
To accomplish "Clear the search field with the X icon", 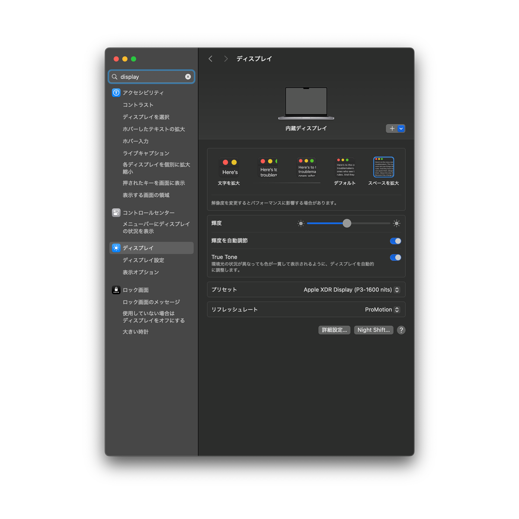I will point(188,77).
